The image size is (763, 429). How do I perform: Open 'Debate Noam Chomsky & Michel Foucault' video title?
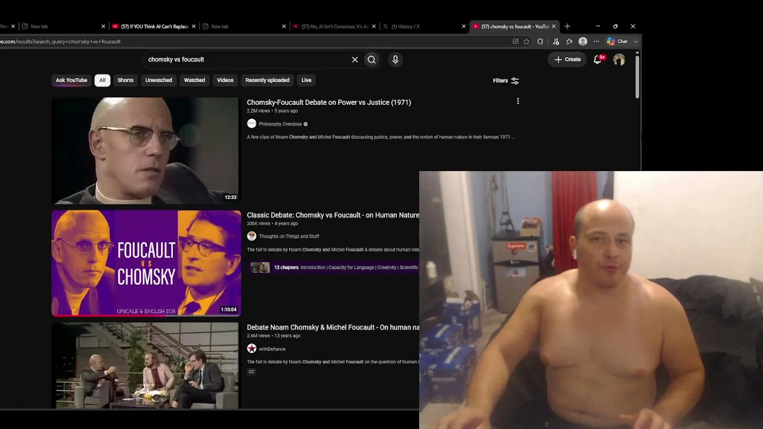(333, 327)
